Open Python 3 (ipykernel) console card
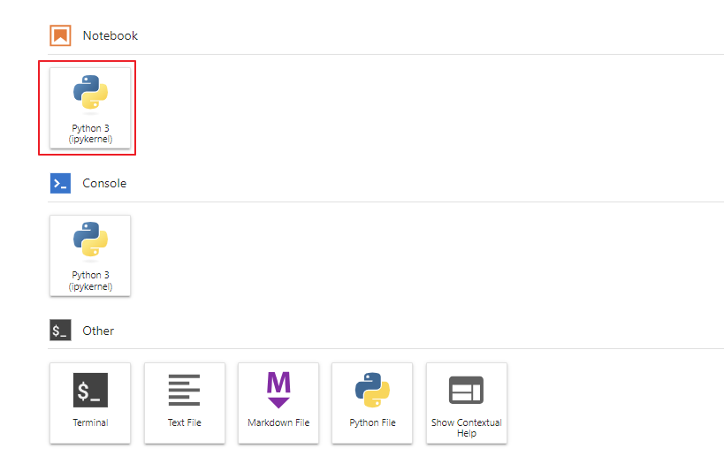724x464 pixels. (90, 255)
